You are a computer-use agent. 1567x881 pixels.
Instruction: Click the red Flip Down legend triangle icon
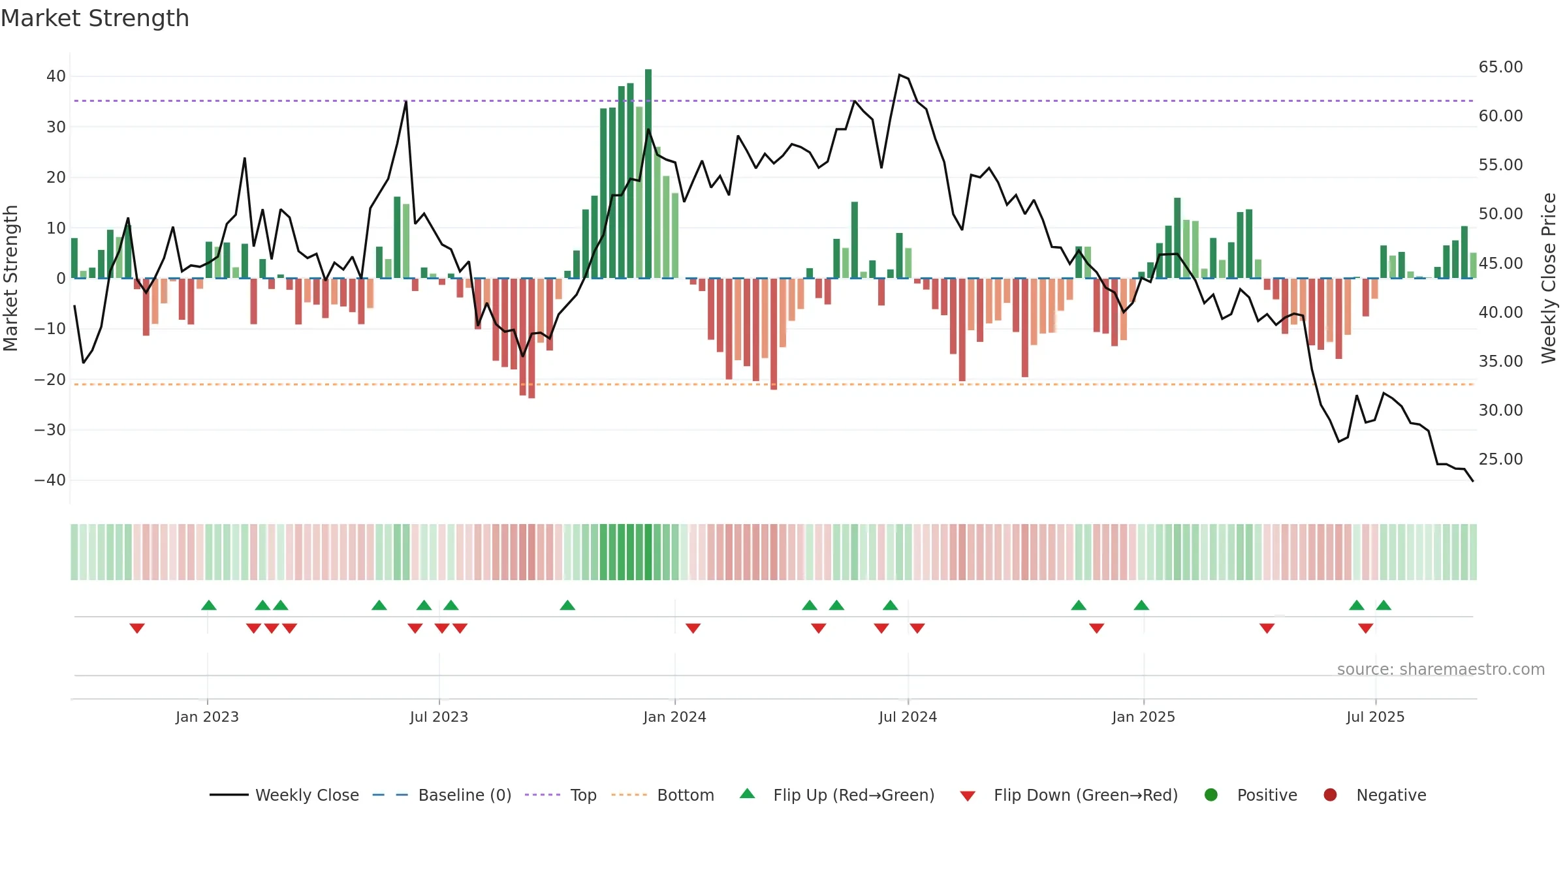pyautogui.click(x=968, y=796)
